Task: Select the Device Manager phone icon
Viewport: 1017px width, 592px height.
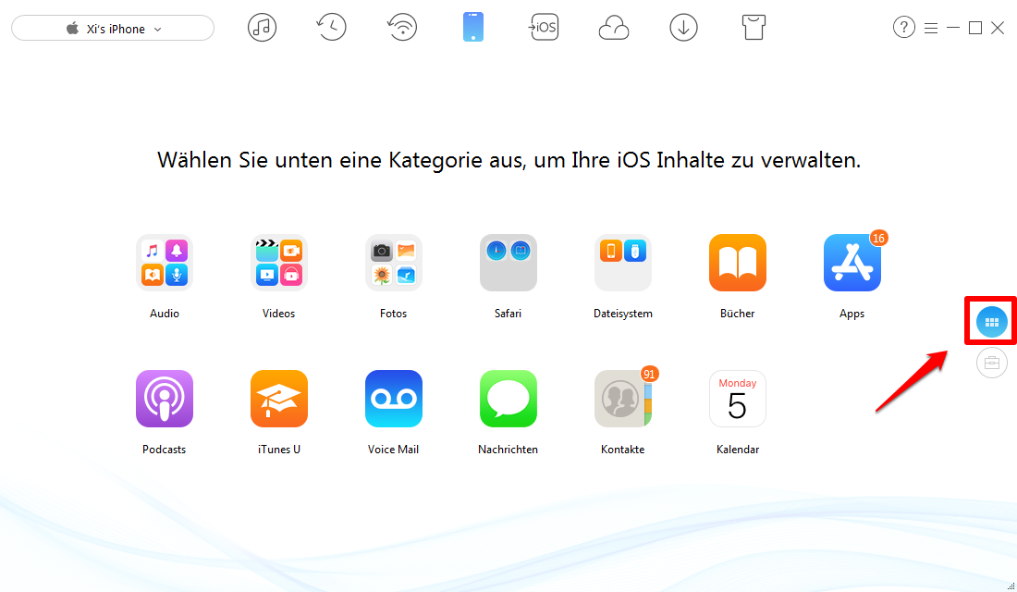Action: [x=473, y=27]
